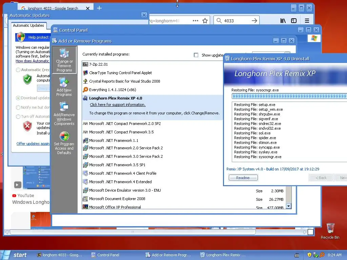Select the Notify me radio option
Viewport: 347px width, 260px height.
tap(18, 107)
